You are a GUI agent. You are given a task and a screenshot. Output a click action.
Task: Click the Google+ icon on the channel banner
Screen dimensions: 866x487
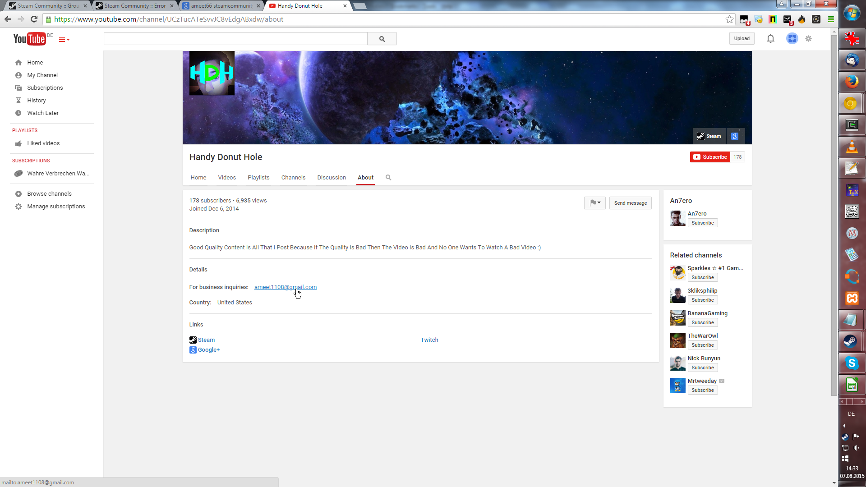(x=735, y=136)
